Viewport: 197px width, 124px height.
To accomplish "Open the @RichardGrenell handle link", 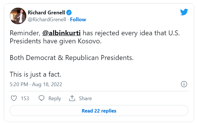I will point(47,20).
